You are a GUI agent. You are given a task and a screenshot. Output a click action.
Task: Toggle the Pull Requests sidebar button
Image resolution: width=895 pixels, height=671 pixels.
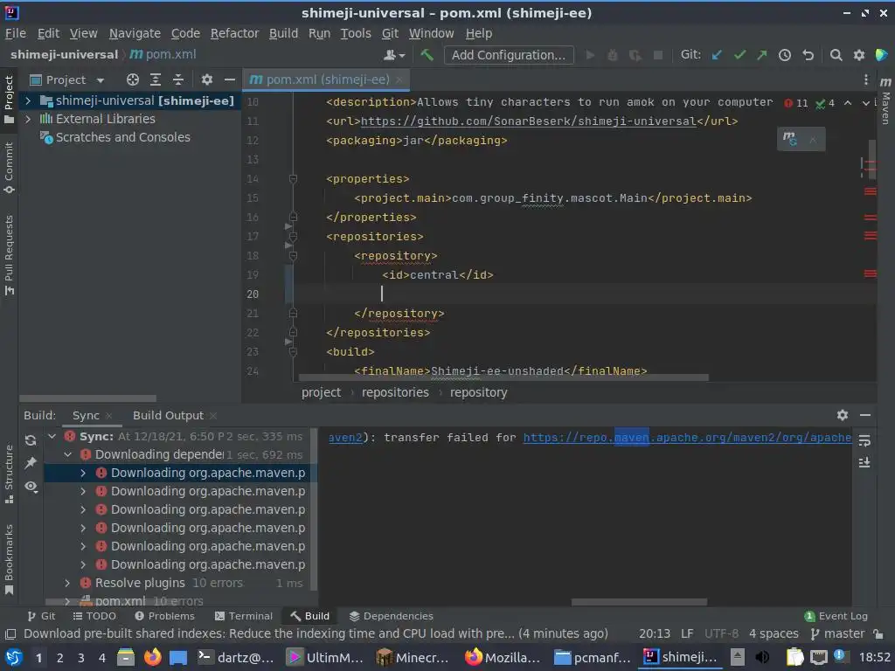point(9,255)
